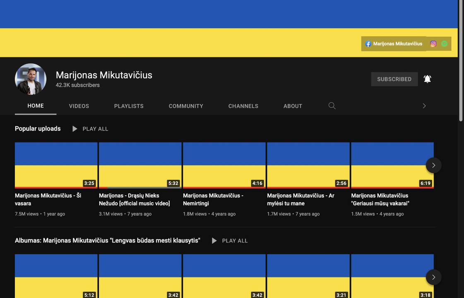Click 1.8M views metadata text
This screenshot has width=464, height=298.
[195, 214]
